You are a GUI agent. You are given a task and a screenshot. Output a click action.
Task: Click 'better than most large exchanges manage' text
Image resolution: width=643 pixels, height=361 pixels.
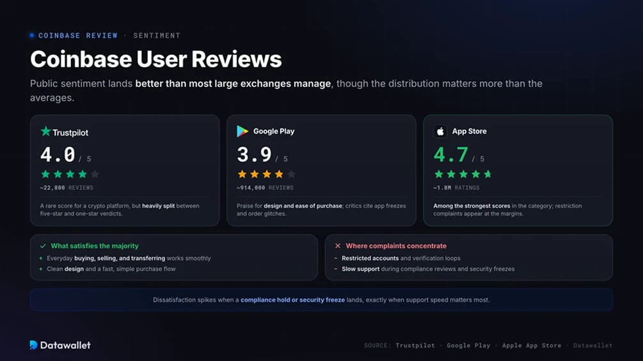[233, 84]
